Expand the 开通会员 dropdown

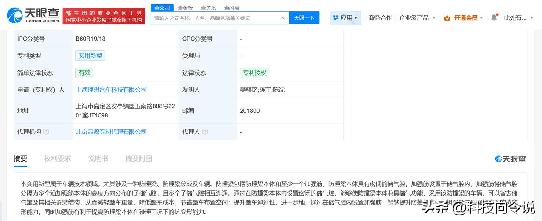tap(464, 18)
